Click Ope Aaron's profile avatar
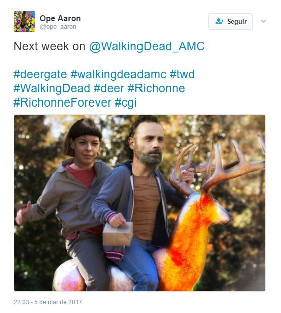The width and height of the screenshot is (281, 313). point(24,22)
